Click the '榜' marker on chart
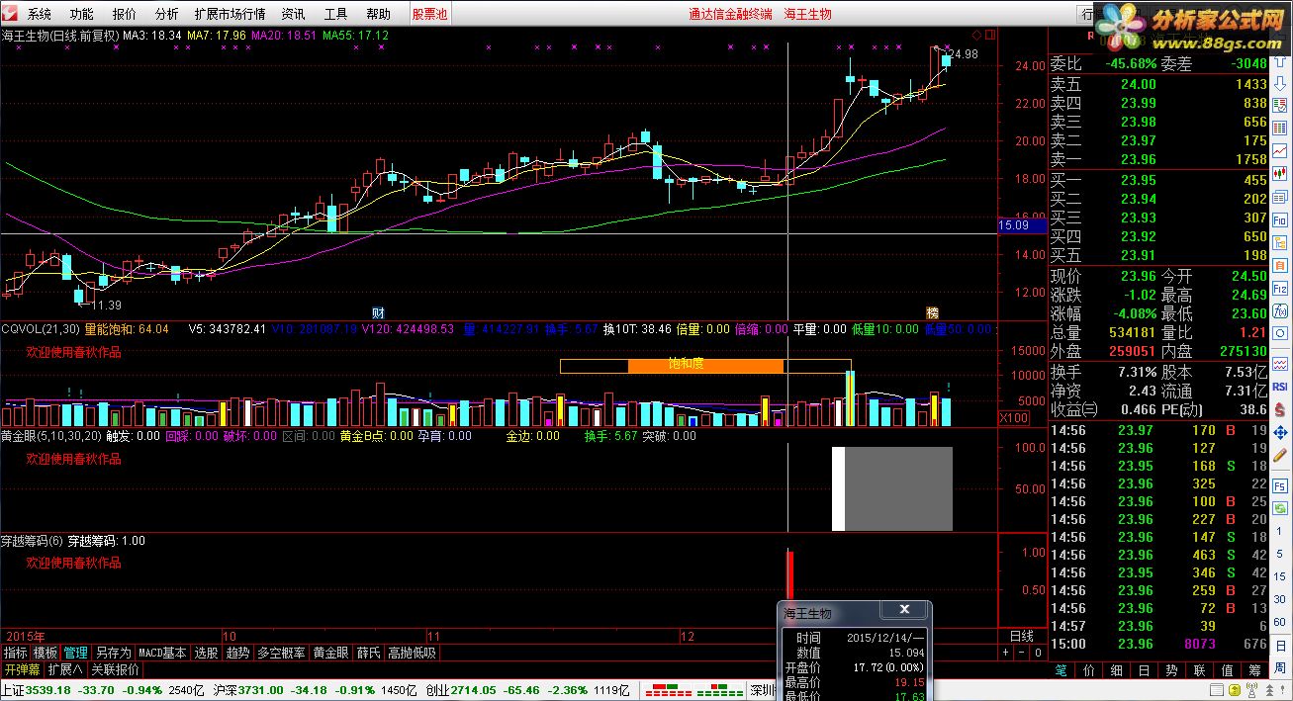The width and height of the screenshot is (1293, 701). point(932,312)
